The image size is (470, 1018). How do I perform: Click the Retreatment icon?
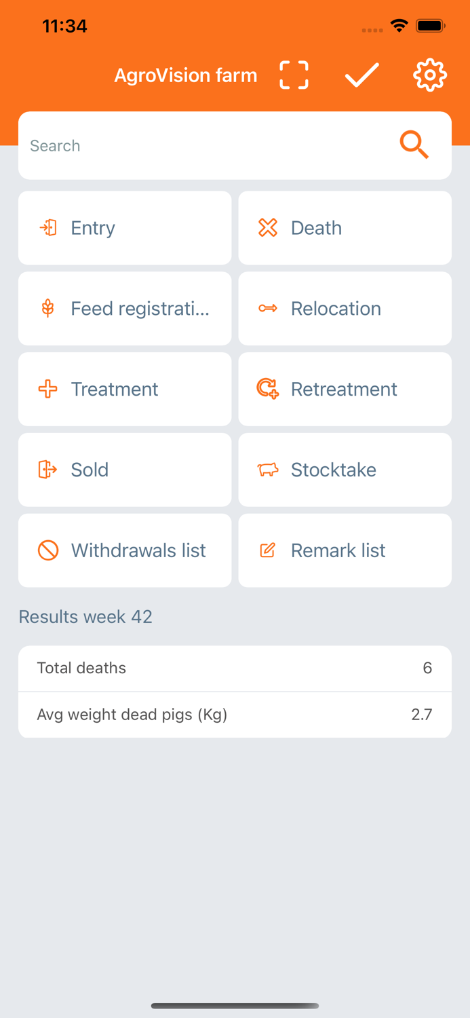click(268, 389)
